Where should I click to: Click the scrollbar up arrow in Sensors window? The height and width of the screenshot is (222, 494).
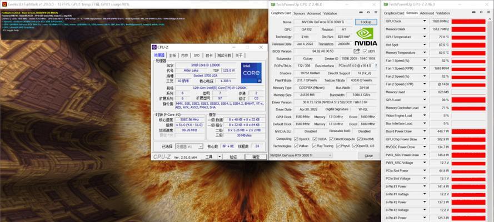(x=490, y=21)
